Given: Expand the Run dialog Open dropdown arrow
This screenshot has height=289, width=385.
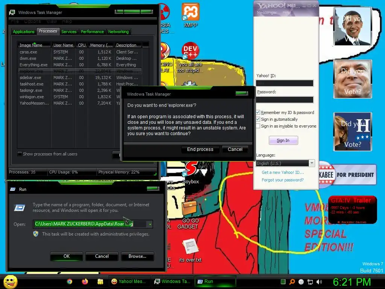Looking at the screenshot, I should pyautogui.click(x=150, y=224).
